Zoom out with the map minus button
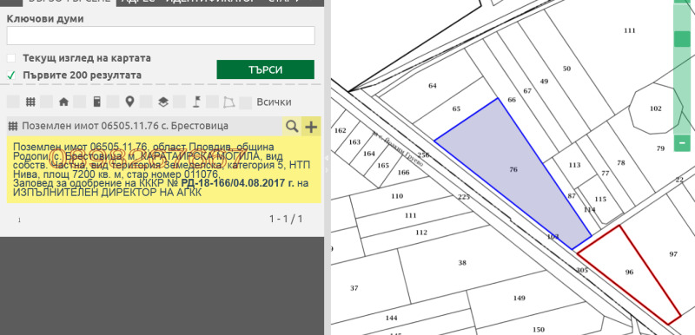 (682, 143)
